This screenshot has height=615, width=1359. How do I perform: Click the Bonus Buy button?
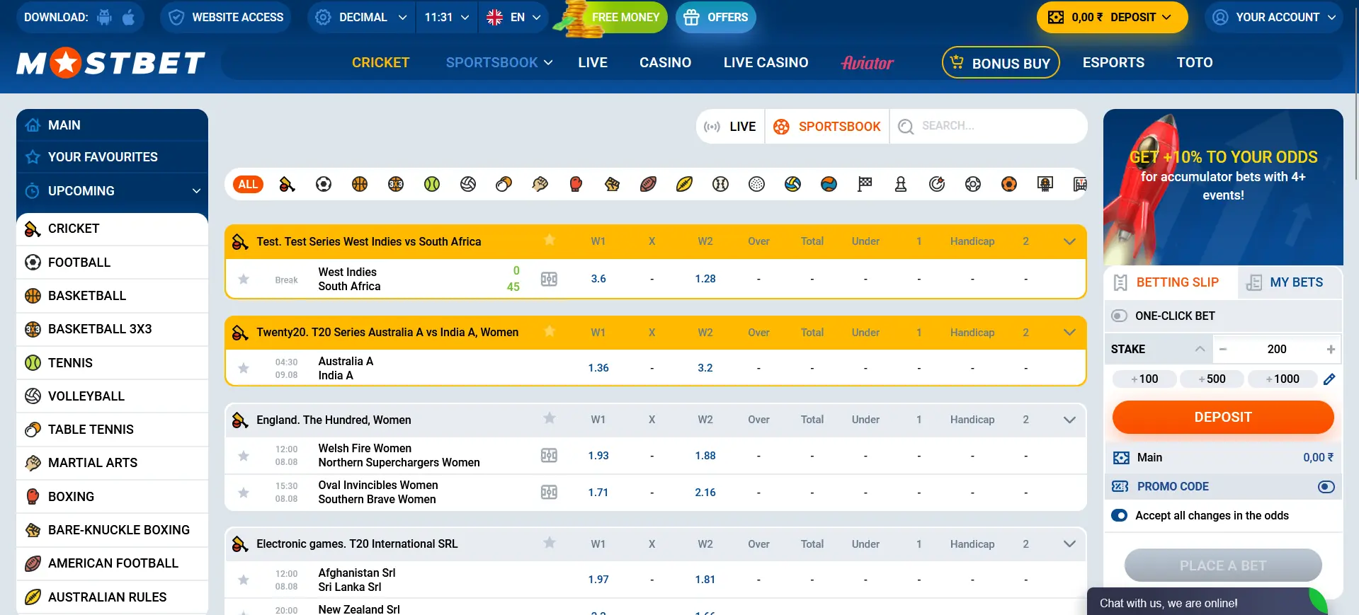[1000, 63]
